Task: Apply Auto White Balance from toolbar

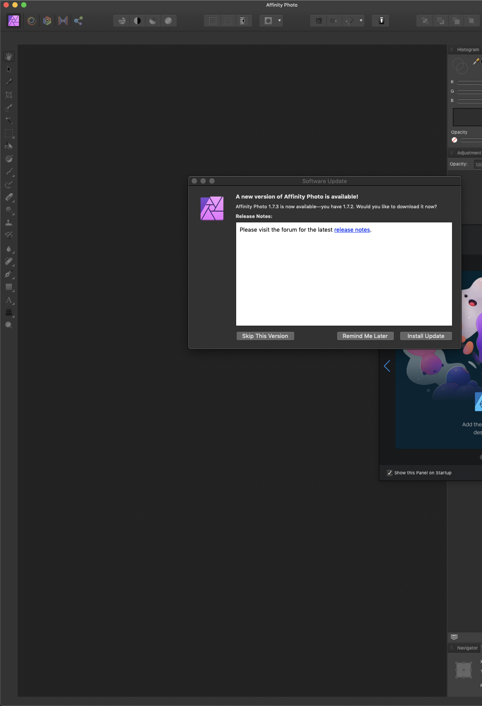Action: coord(168,21)
